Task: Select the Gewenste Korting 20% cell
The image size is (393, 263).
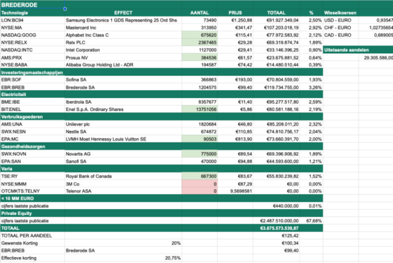Action: click(123, 243)
